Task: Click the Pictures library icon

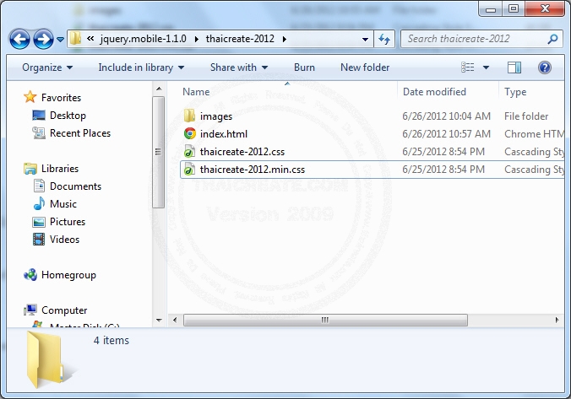Action: click(39, 222)
